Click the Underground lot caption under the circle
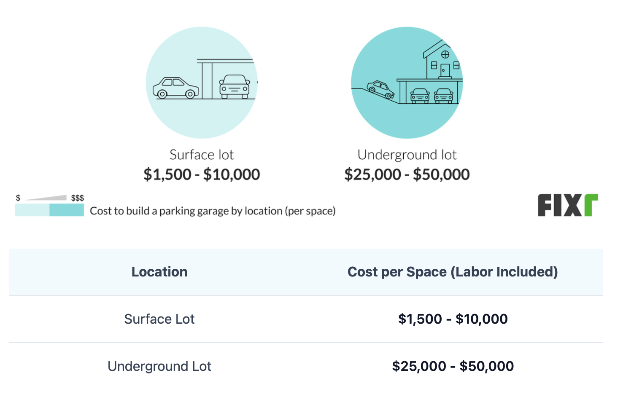This screenshot has width=642, height=397. 407,155
